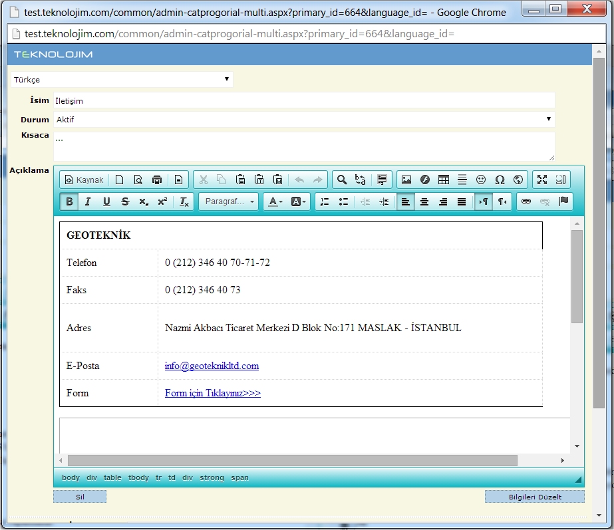Align text to the right
Viewport: 614px width, 530px height.
tap(443, 201)
